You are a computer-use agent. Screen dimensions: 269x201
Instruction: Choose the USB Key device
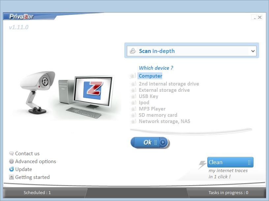click(x=148, y=96)
